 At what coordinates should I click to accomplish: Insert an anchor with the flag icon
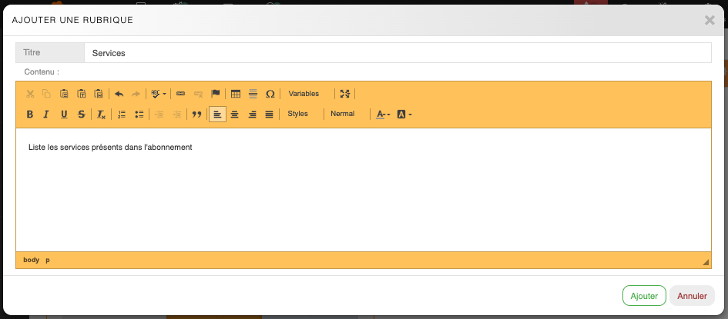tap(216, 94)
